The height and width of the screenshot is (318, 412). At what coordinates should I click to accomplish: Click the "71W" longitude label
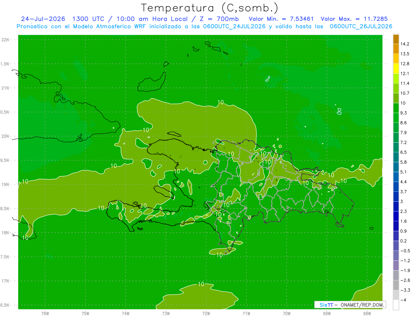click(246, 314)
